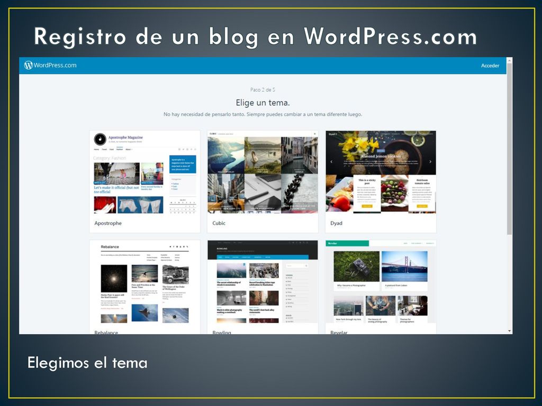
Task: Click the Cubic theme name label
Action: tap(219, 224)
